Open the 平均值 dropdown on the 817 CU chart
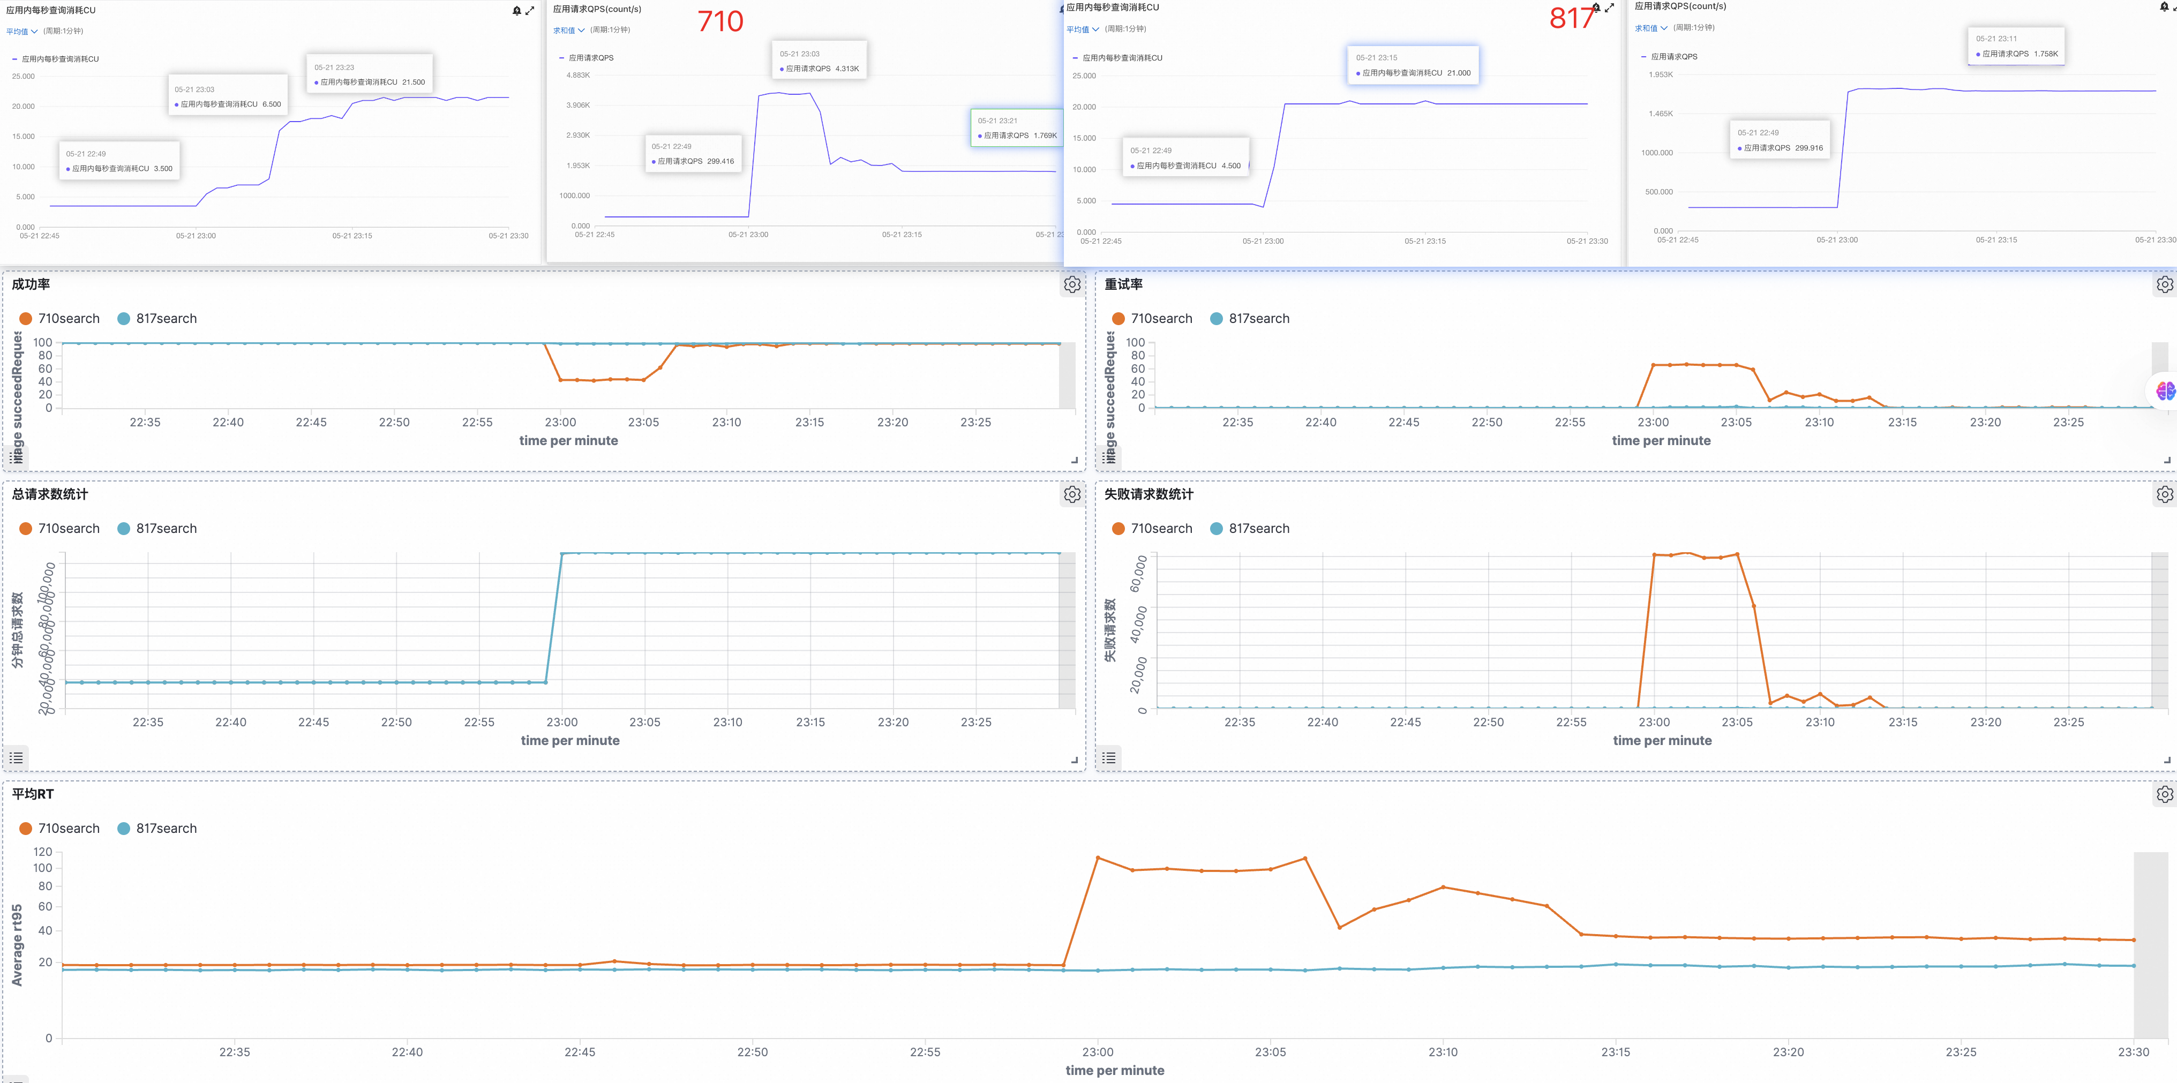The width and height of the screenshot is (2177, 1083). (x=1083, y=29)
